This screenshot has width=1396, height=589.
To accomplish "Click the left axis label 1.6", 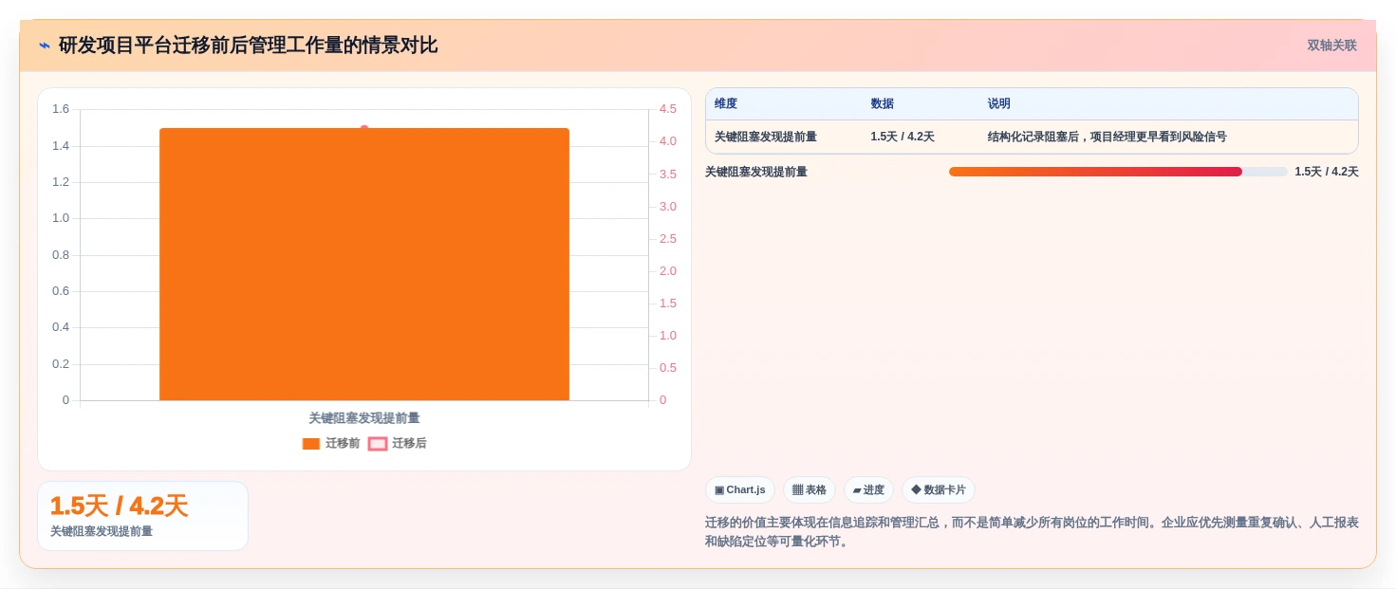I will pos(61,109).
